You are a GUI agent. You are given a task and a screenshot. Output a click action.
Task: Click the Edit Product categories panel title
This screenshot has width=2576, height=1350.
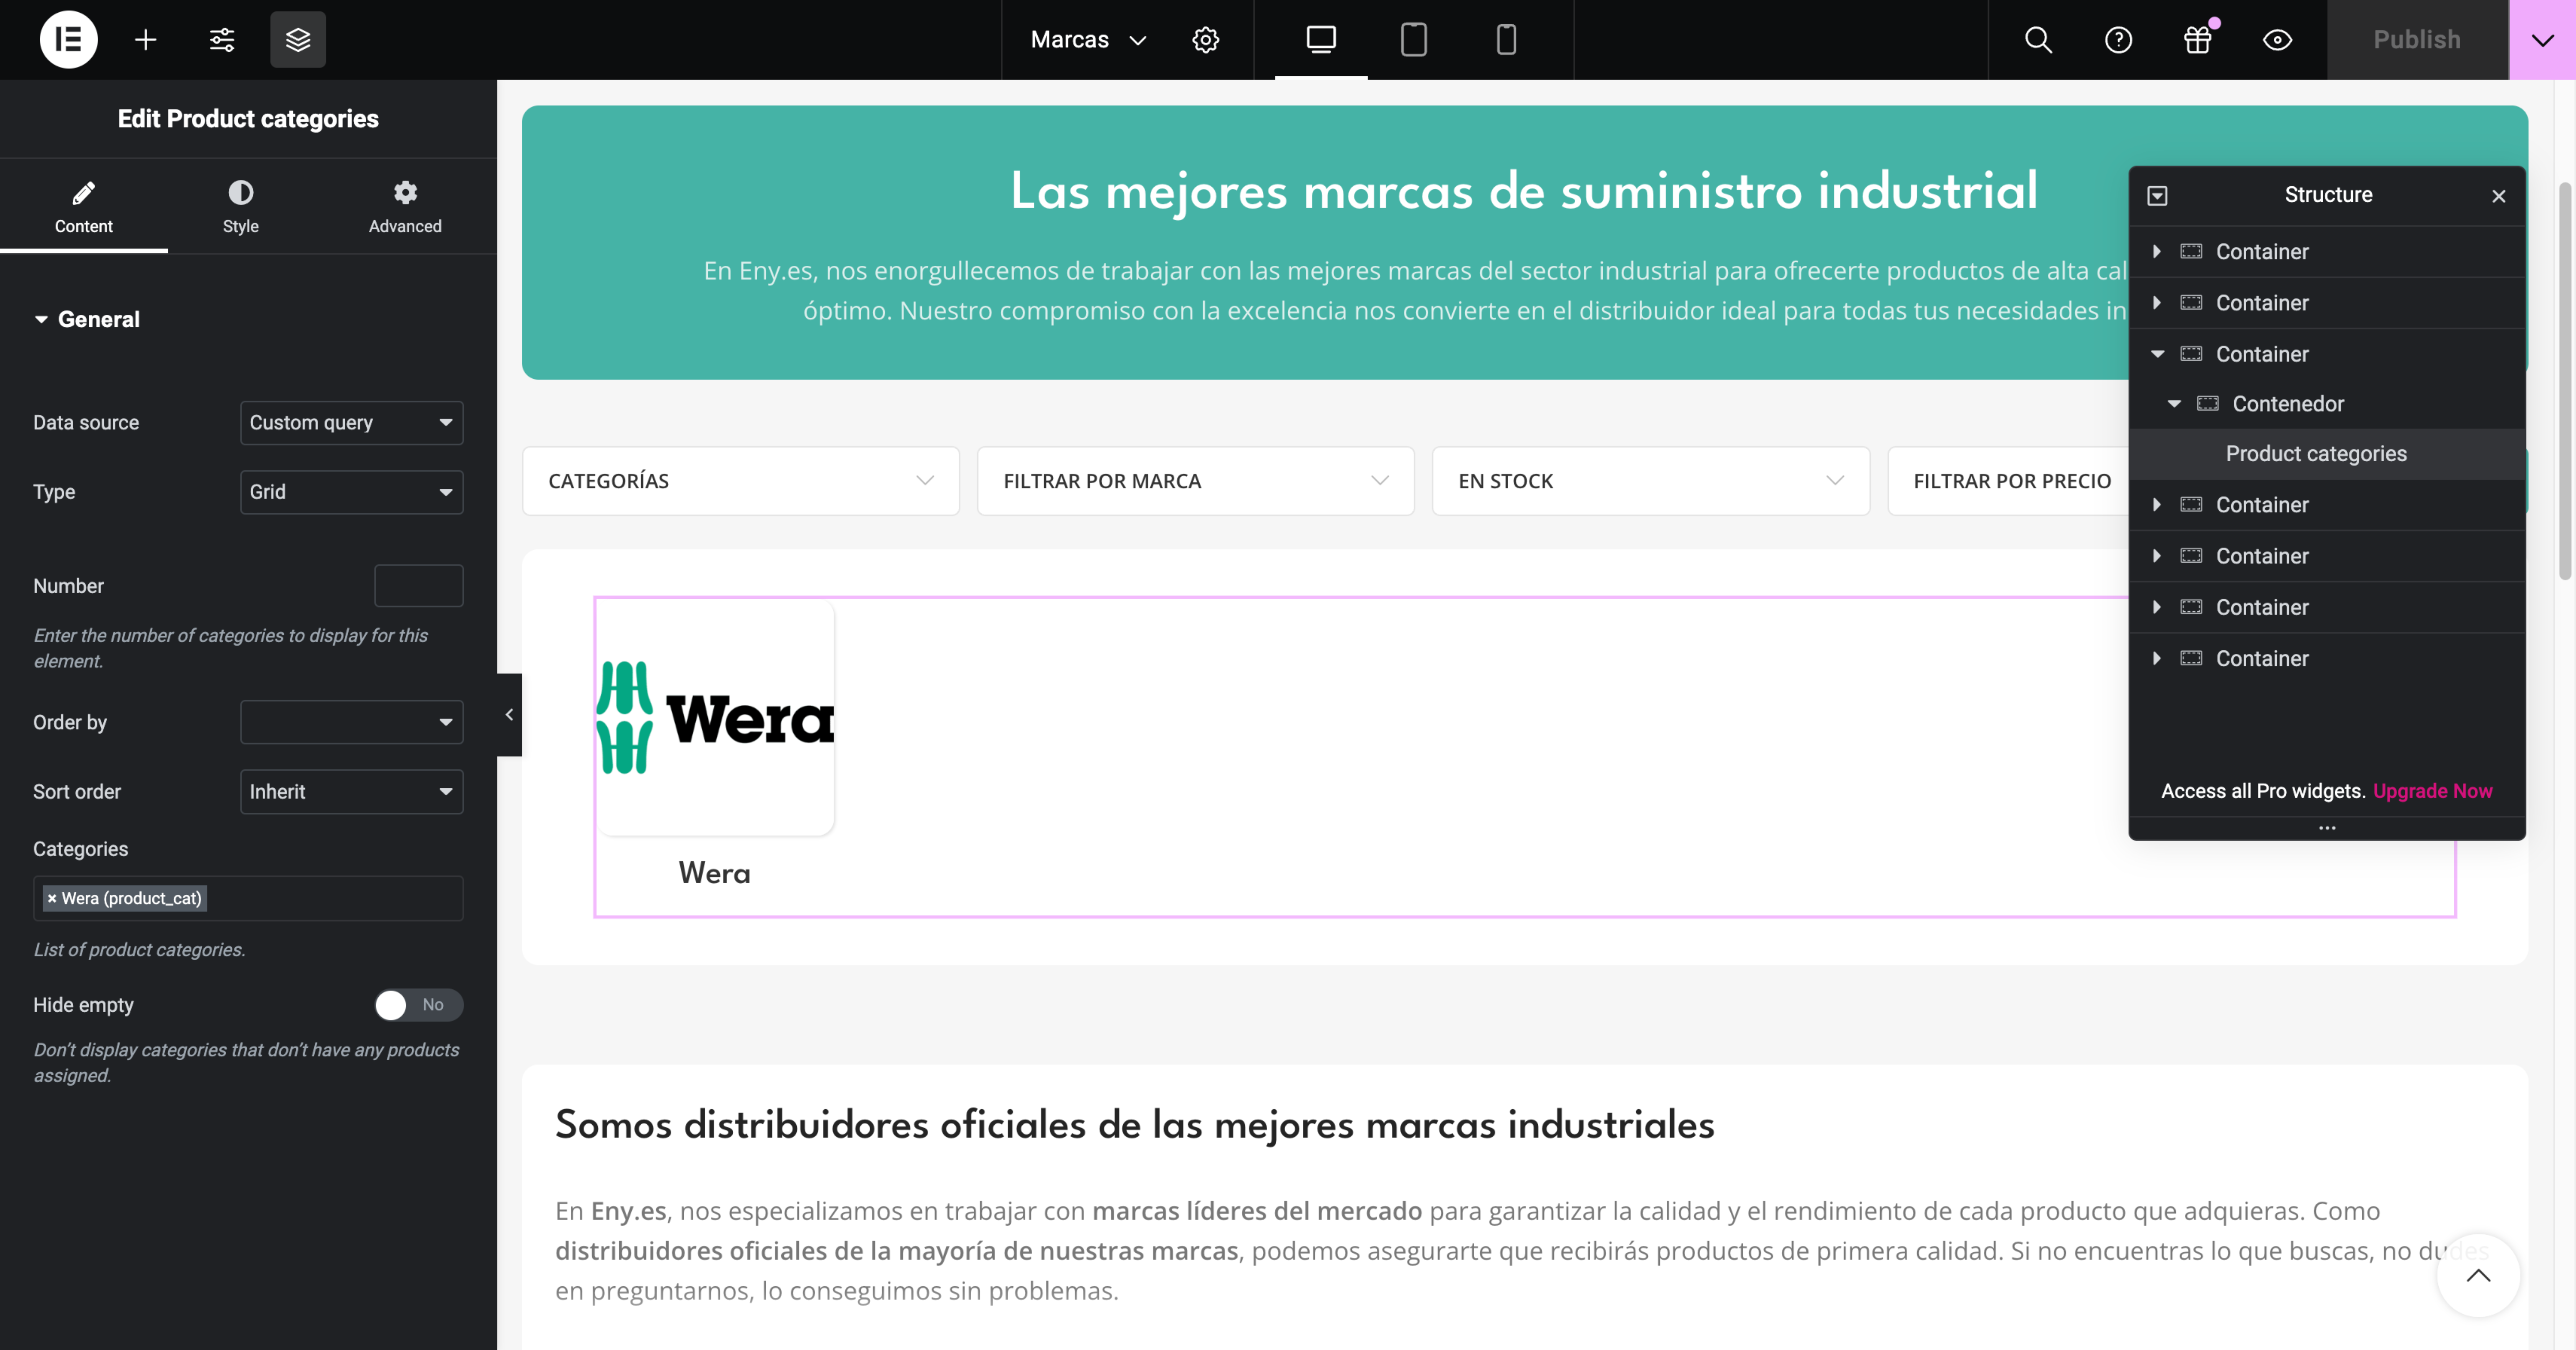click(248, 119)
